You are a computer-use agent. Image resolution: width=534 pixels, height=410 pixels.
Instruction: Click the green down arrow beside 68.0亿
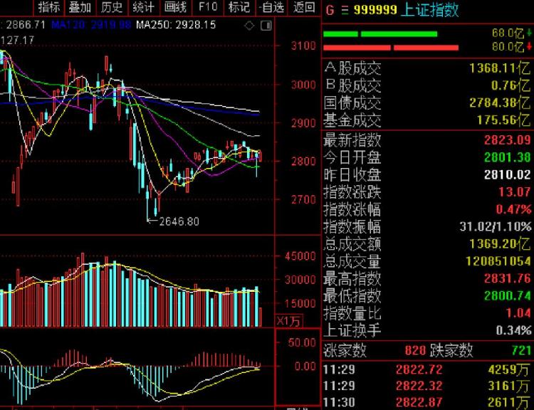(x=529, y=33)
